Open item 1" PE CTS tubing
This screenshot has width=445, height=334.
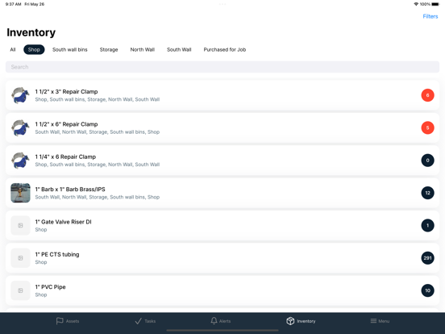coord(222,258)
